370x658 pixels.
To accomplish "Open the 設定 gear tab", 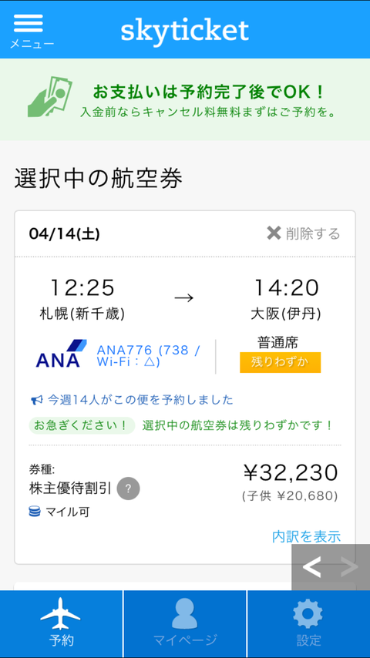I will pyautogui.click(x=308, y=623).
